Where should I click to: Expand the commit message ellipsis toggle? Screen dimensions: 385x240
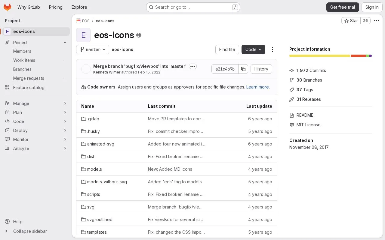pos(193,66)
